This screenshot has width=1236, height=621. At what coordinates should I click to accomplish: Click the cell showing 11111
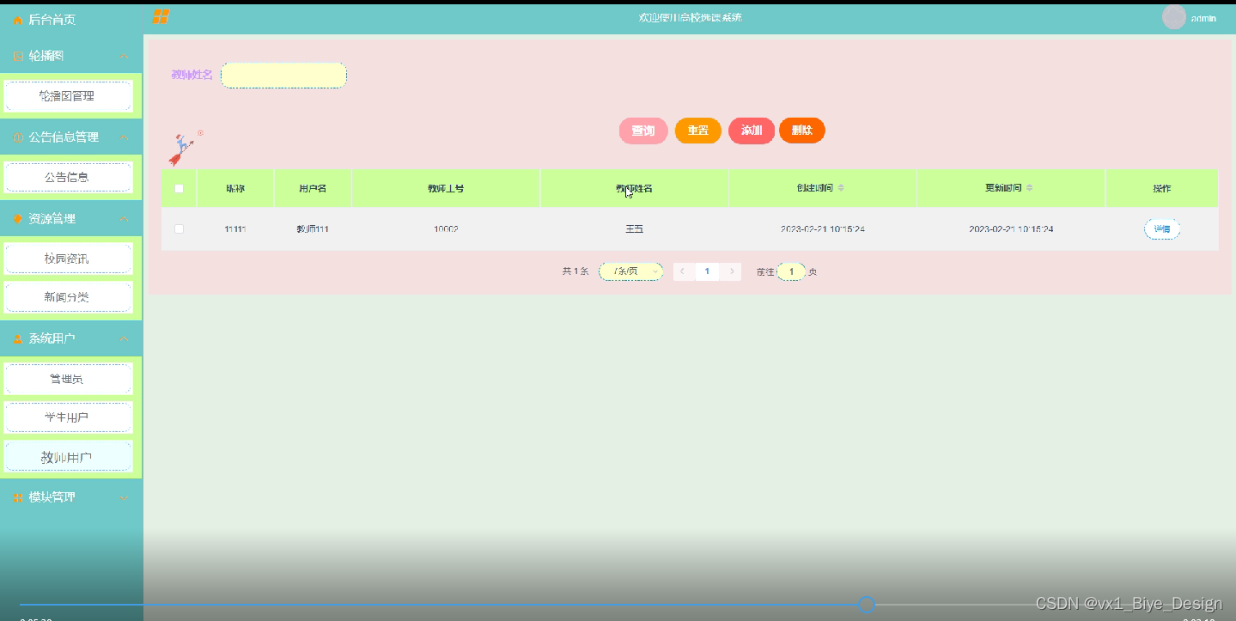tap(235, 229)
